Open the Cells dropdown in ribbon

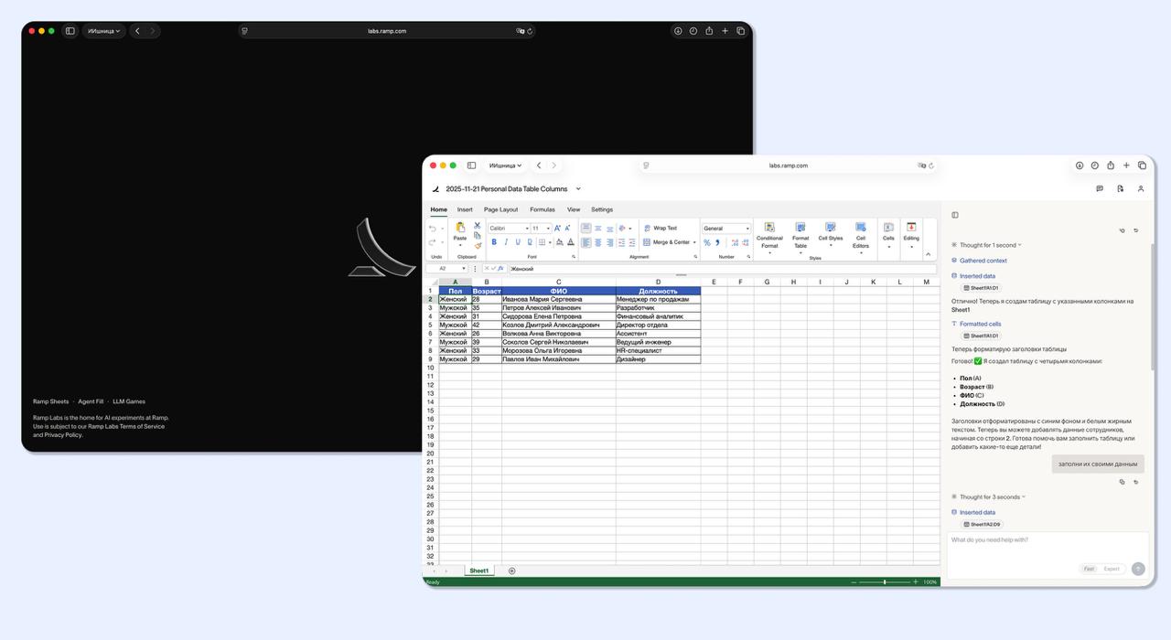coord(888,234)
